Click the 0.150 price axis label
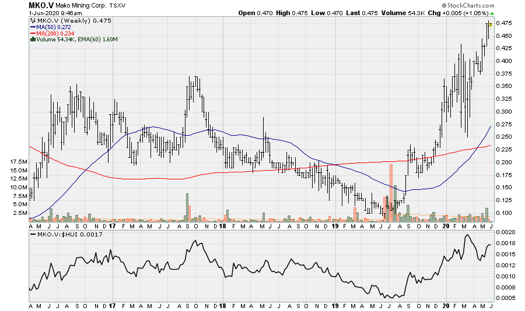Screen dimensions: 525x311 503,188
